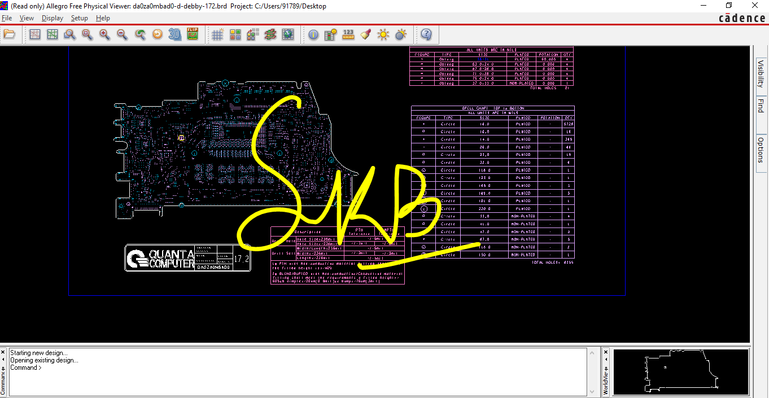Click the Zoom Fit magnifier icon

(x=88, y=34)
